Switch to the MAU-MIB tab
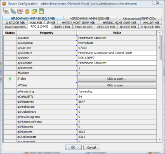Viewport: 165px width, 154px height. tap(36, 23)
